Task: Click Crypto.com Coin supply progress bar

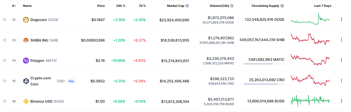Action: pos(264,84)
